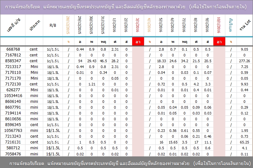253x168 pixels.
Task: Select cell value 18.33
Action: click(161, 61)
